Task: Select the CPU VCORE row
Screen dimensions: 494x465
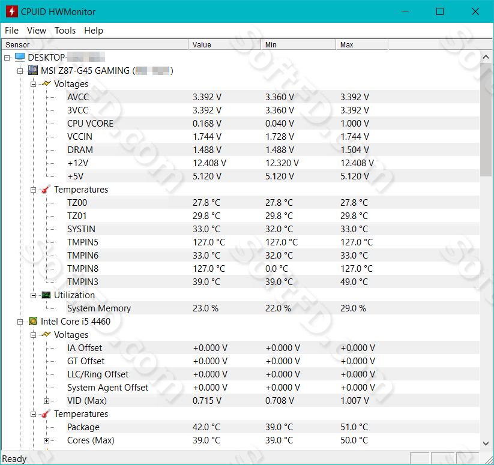Action: point(273,124)
